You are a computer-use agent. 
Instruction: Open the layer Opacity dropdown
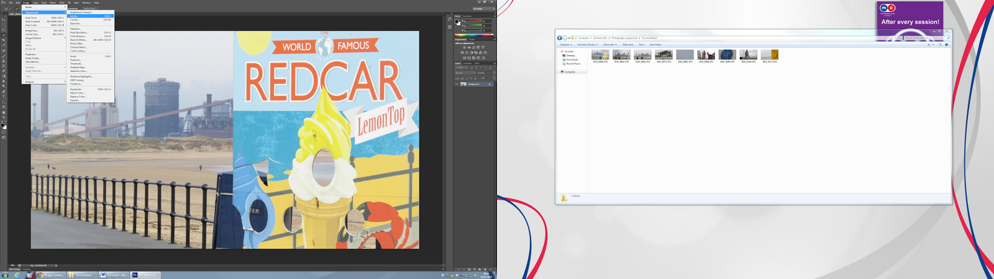click(494, 73)
